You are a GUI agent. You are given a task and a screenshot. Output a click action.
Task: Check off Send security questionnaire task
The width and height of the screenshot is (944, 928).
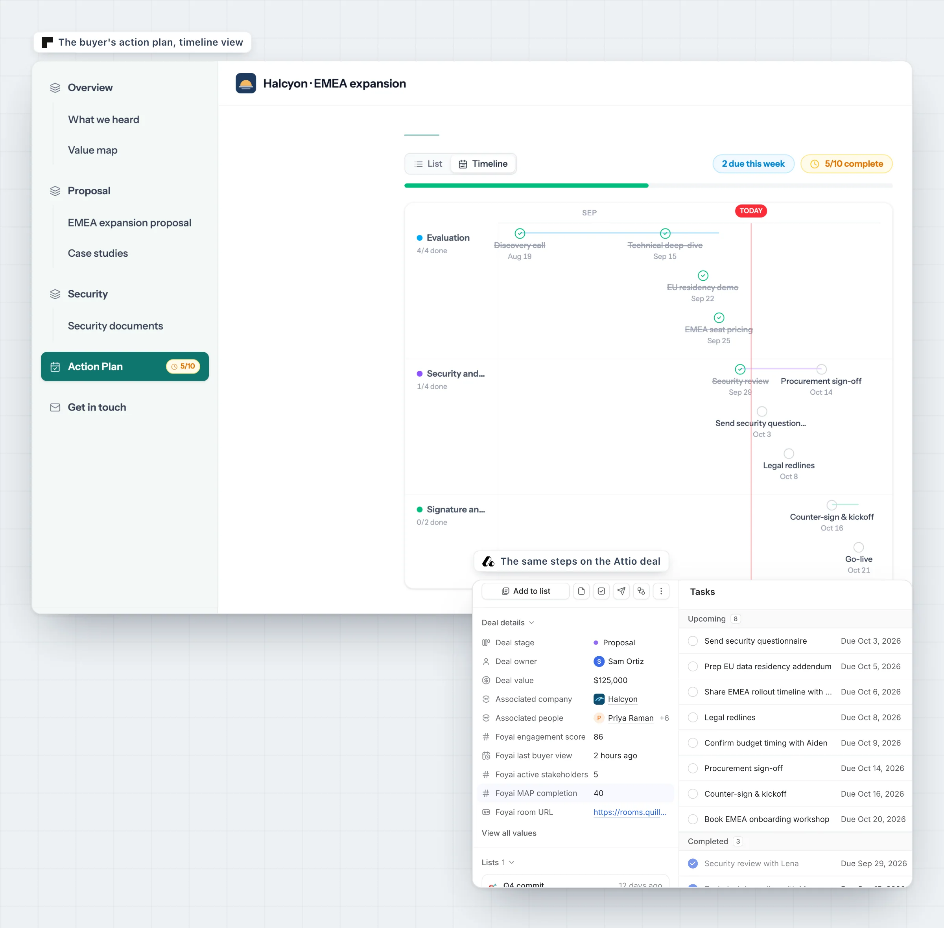pyautogui.click(x=692, y=641)
